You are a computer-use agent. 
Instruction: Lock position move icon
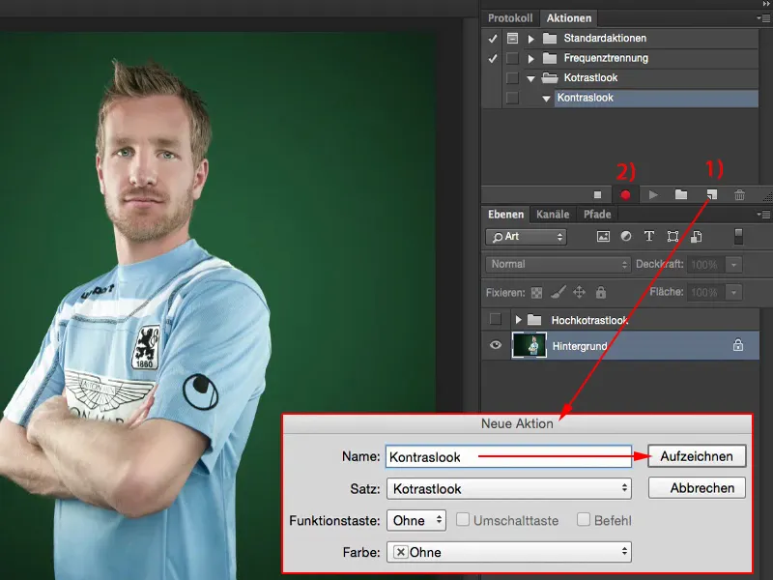coord(579,292)
